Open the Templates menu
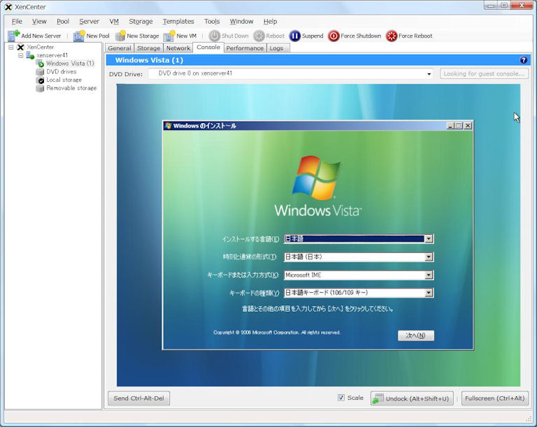The width and height of the screenshot is (537, 427). click(x=178, y=21)
